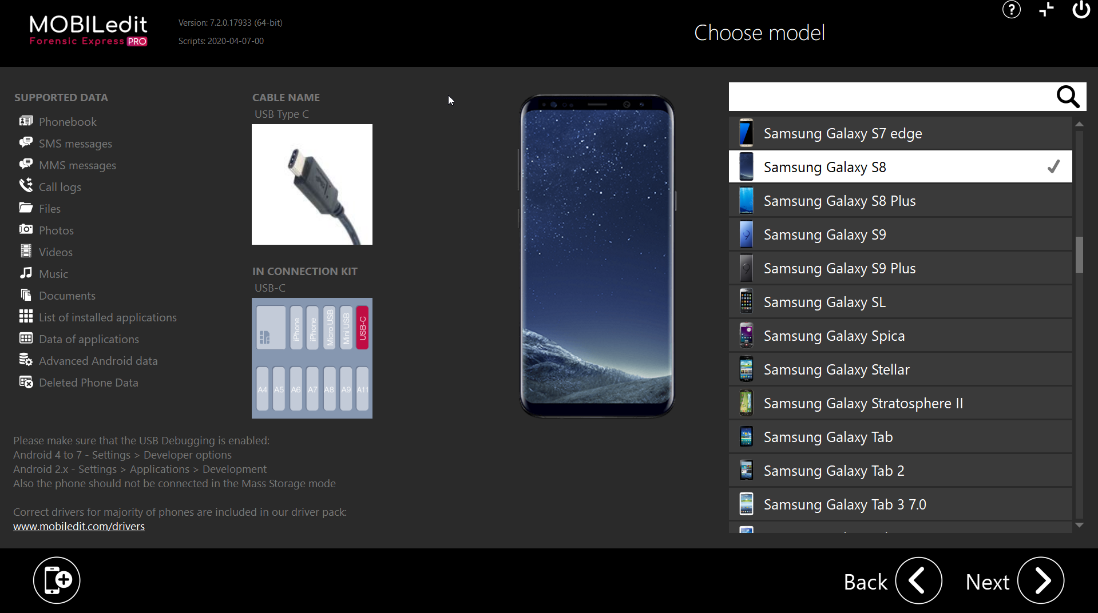
Task: Click the Videos film icon
Action: coord(26,251)
